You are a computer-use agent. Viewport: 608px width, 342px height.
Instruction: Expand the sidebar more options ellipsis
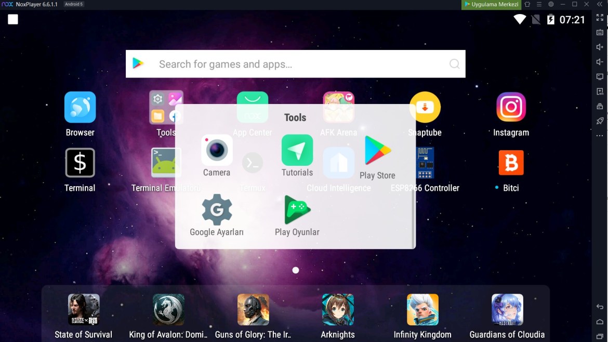click(600, 136)
